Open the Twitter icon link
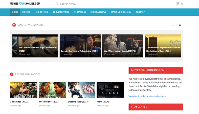Screen dimensions: 199x114 click(178, 3)
